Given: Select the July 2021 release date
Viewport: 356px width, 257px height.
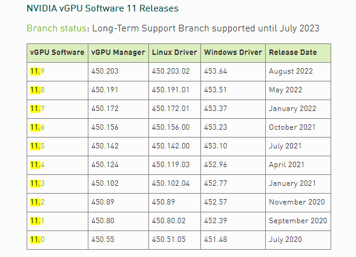Looking at the screenshot, I should [285, 146].
